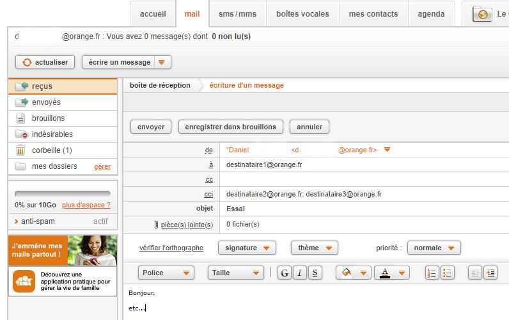Apply bold formatting with the G button
Image resolution: width=509 pixels, height=320 pixels.
tap(285, 273)
